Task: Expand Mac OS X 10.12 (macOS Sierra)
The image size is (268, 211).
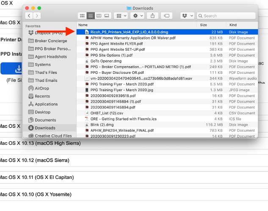Action: point(134,160)
